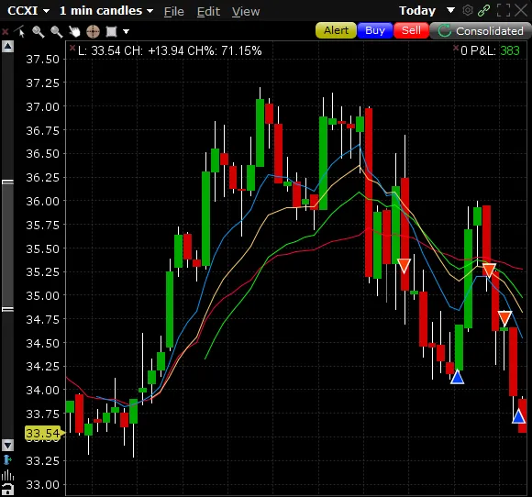The image size is (532, 497).
Task: Click the 37.00 price axis label
Action: pos(43,107)
